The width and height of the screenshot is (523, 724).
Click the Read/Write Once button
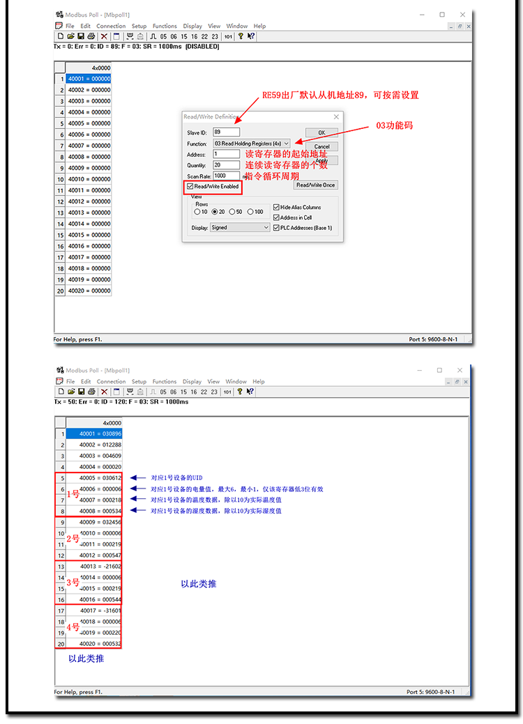pyautogui.click(x=316, y=185)
